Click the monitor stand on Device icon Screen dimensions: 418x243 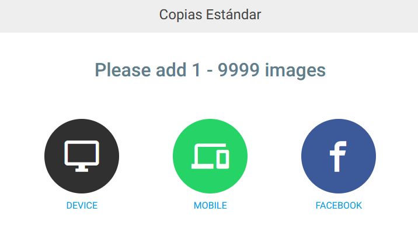pos(82,169)
